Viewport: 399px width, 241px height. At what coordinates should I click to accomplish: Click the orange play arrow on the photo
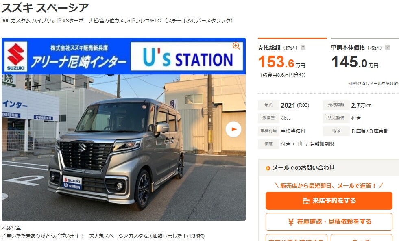233,129
